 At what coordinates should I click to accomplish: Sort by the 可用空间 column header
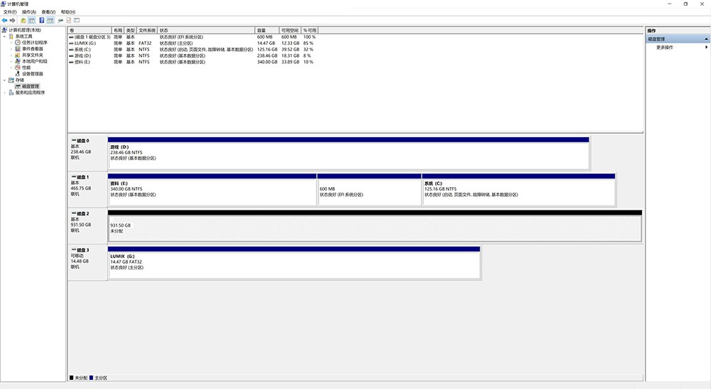coord(290,31)
